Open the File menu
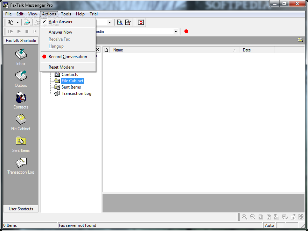 [x=8, y=14]
